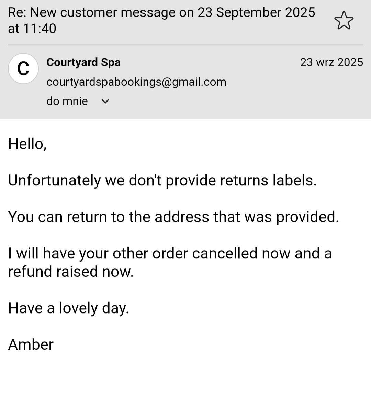Star this email from Courtyard Spa

[x=344, y=20]
